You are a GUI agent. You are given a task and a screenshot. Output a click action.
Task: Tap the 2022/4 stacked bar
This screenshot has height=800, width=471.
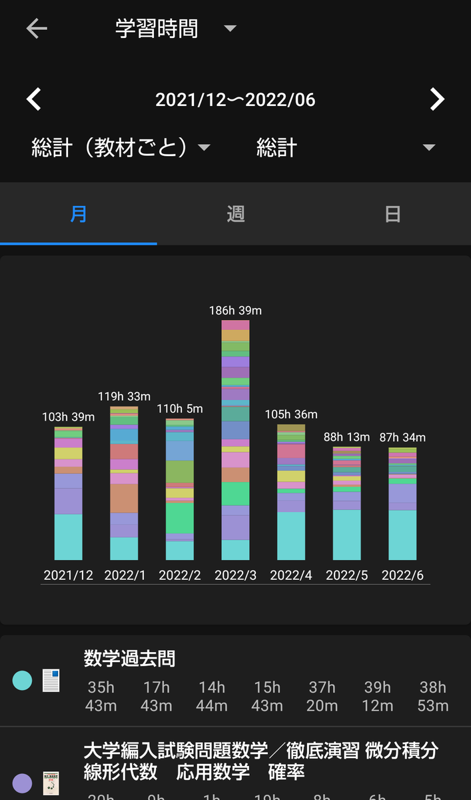(x=291, y=492)
